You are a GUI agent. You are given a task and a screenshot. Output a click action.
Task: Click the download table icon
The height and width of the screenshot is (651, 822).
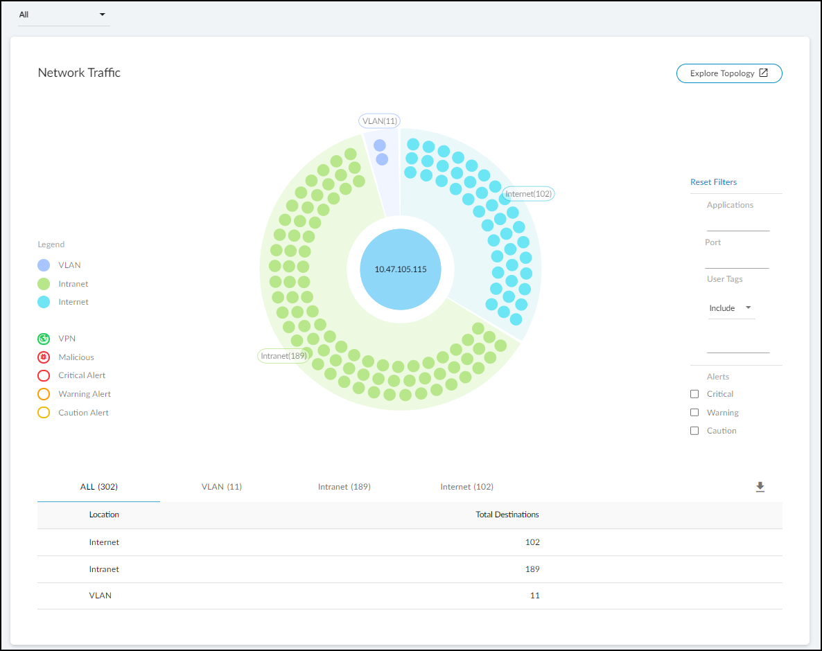coord(760,487)
